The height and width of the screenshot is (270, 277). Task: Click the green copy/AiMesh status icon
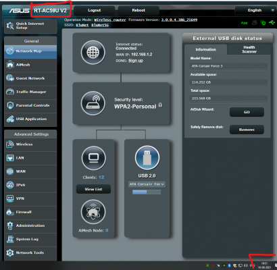(263, 22)
